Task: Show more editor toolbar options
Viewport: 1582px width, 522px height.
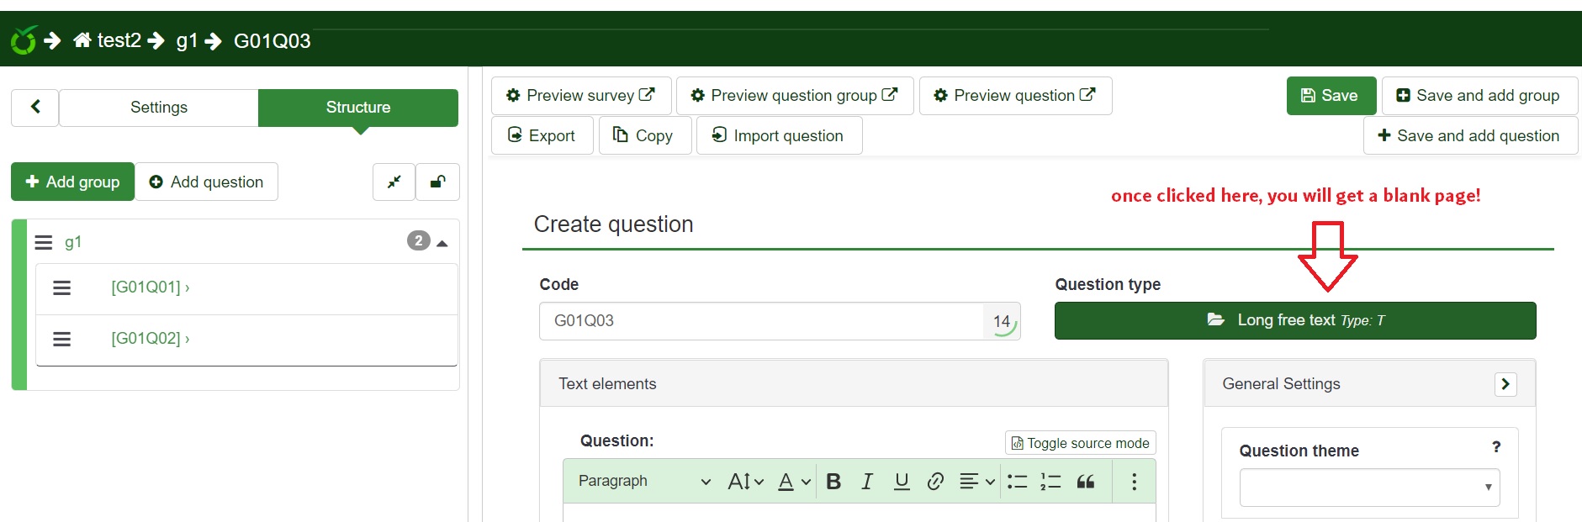Action: (1134, 481)
